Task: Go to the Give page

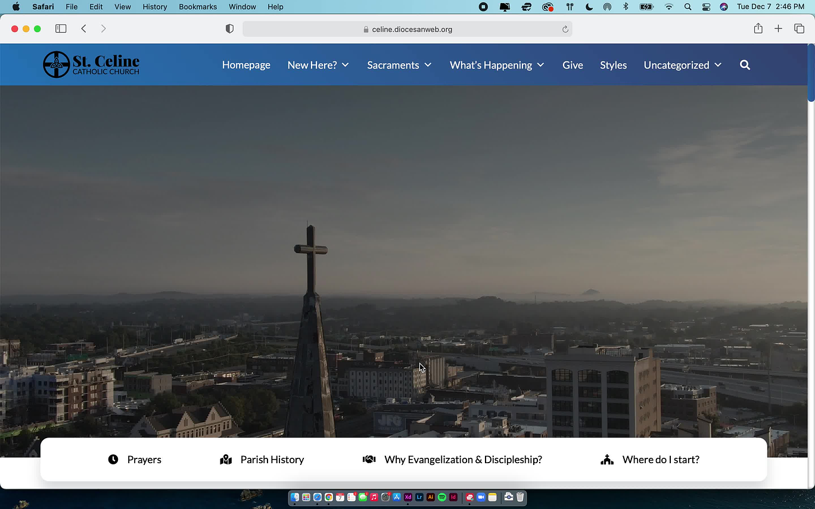Action: click(x=573, y=65)
